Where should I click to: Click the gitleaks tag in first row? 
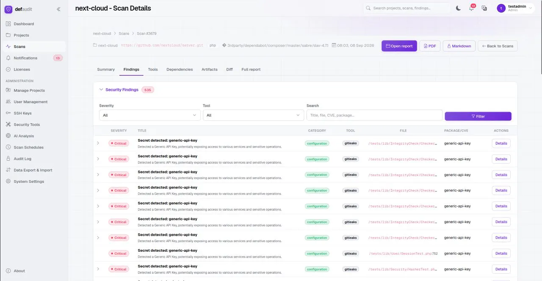(351, 143)
